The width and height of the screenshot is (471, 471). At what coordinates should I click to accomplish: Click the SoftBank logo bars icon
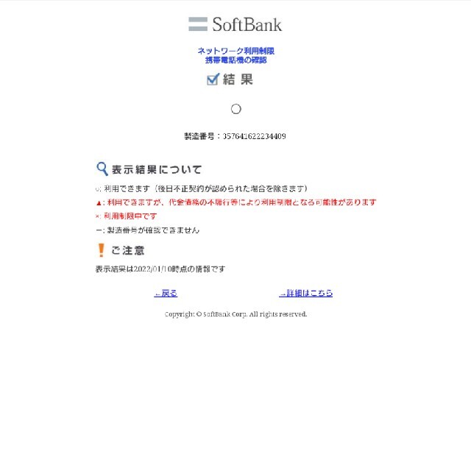(x=198, y=24)
